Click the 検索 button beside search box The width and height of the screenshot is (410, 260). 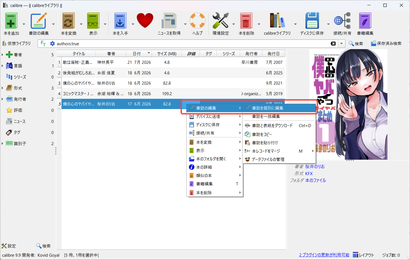pyautogui.click(x=356, y=44)
